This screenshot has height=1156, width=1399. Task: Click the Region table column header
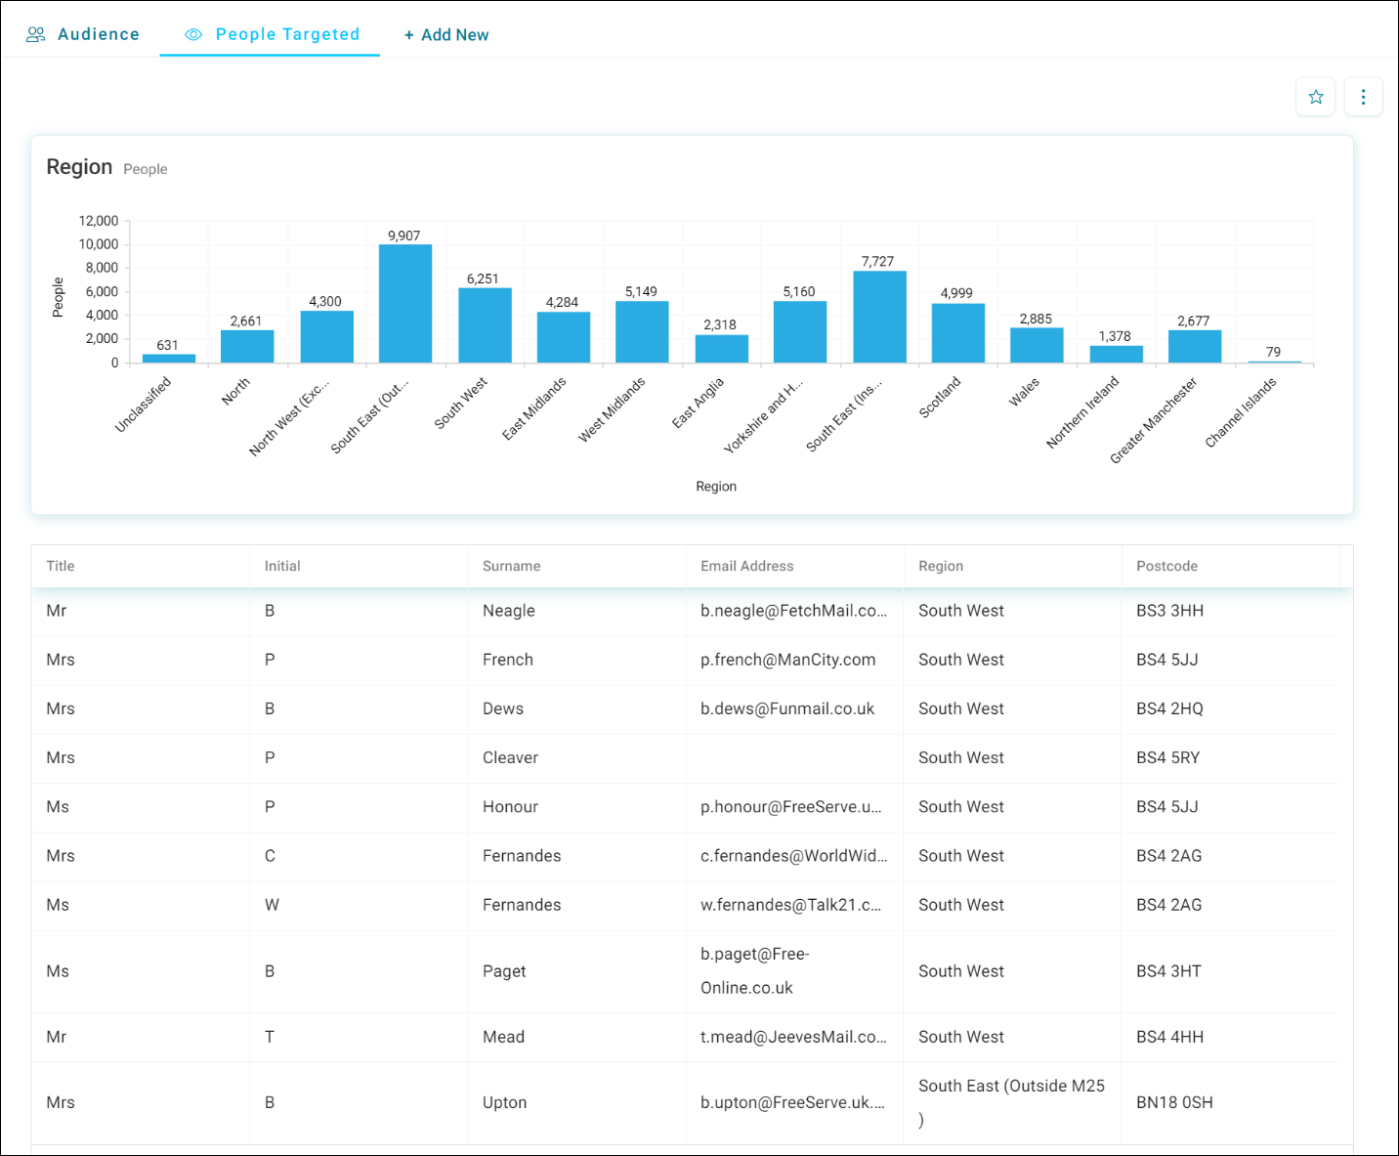click(940, 566)
